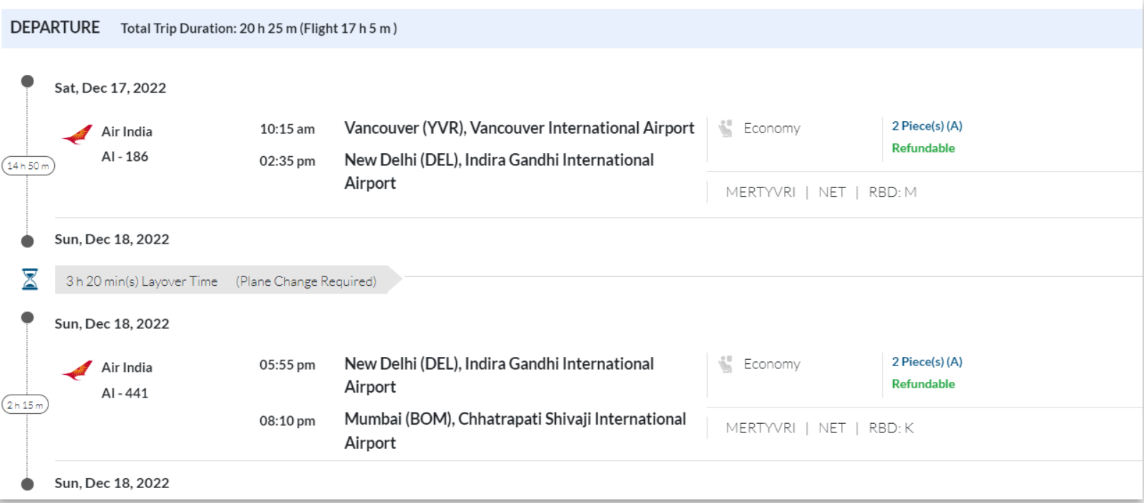Click the RBD: K fare class text
The height and width of the screenshot is (503, 1144).
(x=890, y=428)
